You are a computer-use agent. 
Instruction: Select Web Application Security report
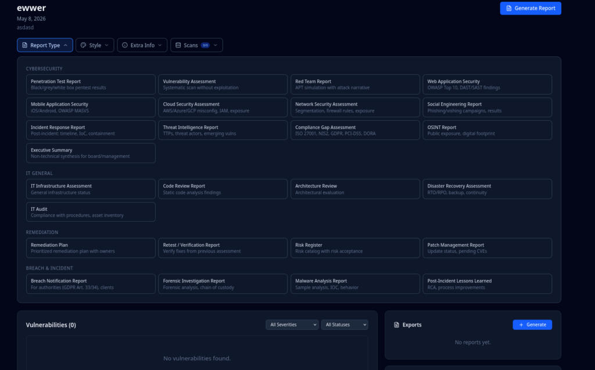(488, 84)
